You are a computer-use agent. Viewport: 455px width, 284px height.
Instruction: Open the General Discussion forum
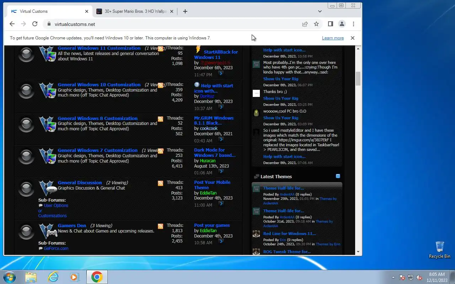coord(80,183)
